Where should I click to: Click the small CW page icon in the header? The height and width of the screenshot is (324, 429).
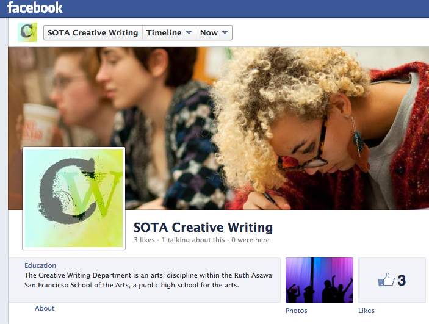pos(27,32)
